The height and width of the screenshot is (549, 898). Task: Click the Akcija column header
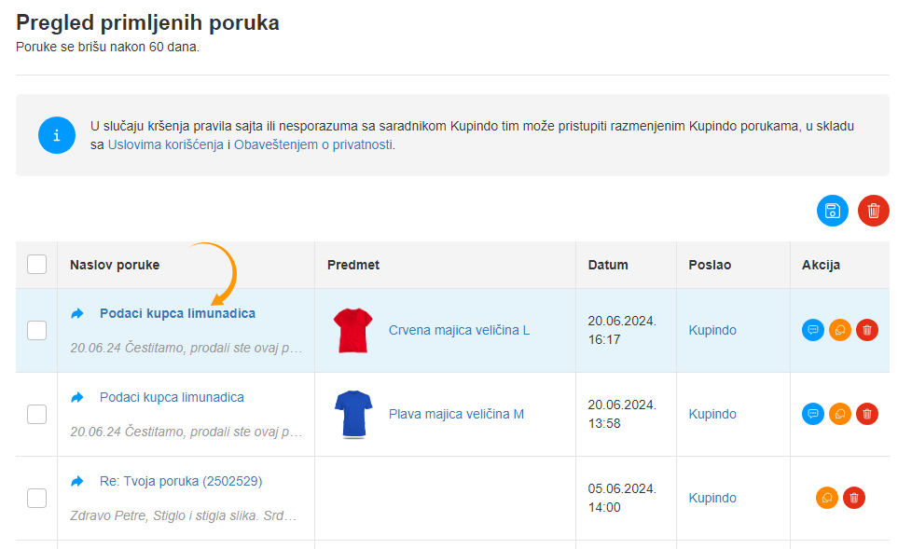(821, 265)
